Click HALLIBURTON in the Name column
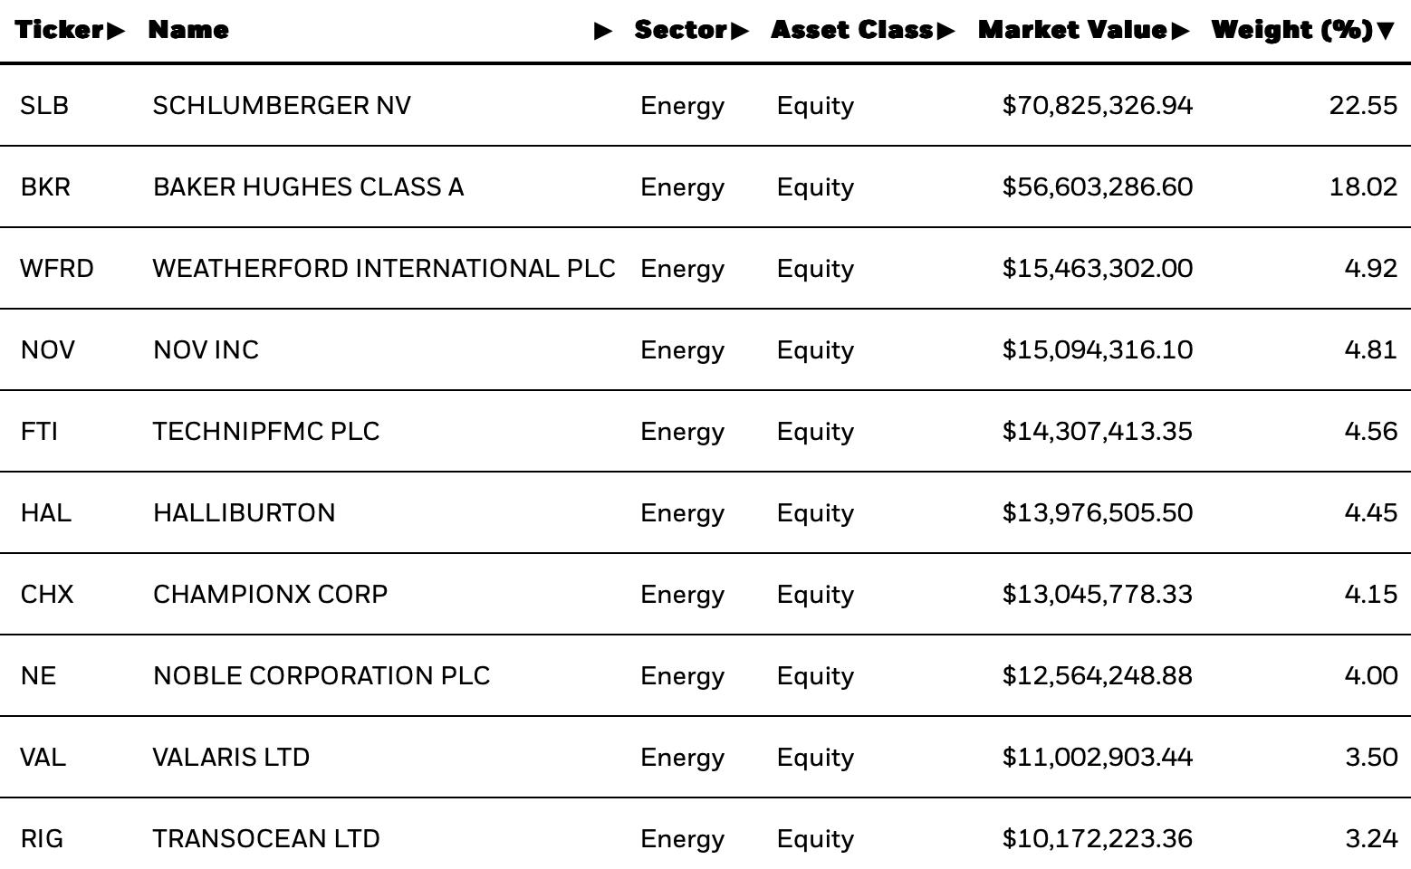This screenshot has height=869, width=1411. pos(244,513)
